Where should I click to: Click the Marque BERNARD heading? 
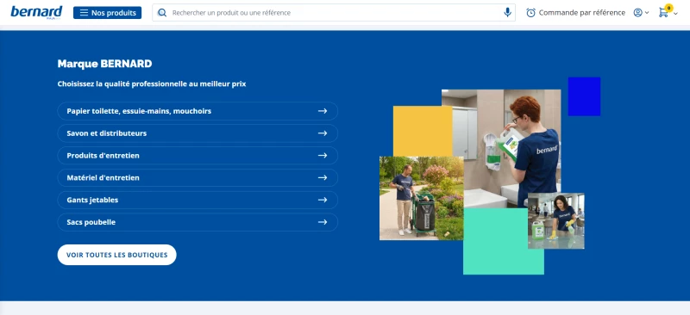pyautogui.click(x=104, y=64)
